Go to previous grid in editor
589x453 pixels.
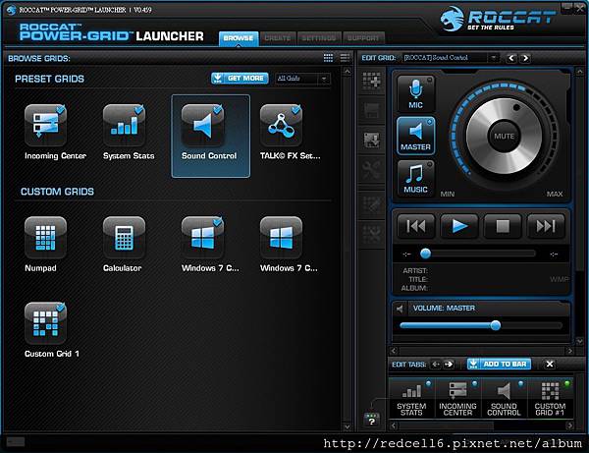pyautogui.click(x=511, y=58)
